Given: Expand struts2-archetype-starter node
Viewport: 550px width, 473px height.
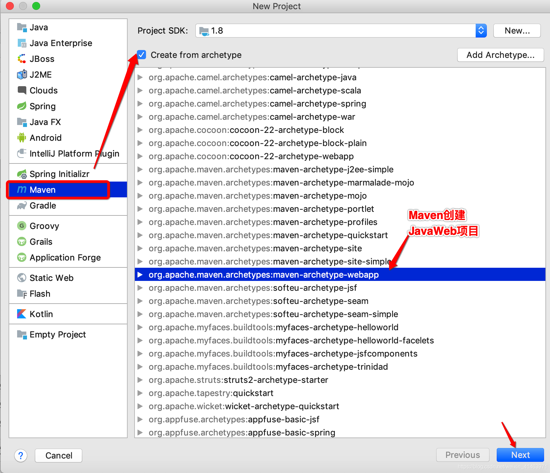Looking at the screenshot, I should [x=140, y=380].
